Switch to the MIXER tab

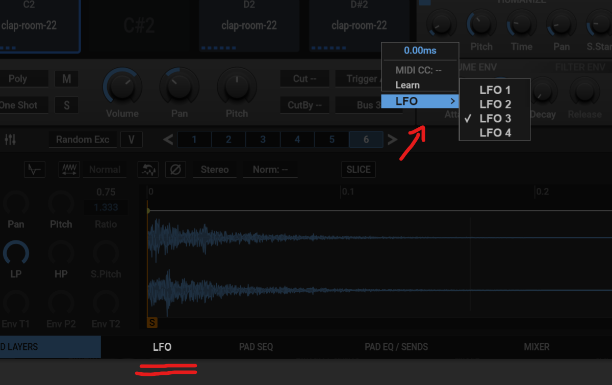pyautogui.click(x=537, y=347)
